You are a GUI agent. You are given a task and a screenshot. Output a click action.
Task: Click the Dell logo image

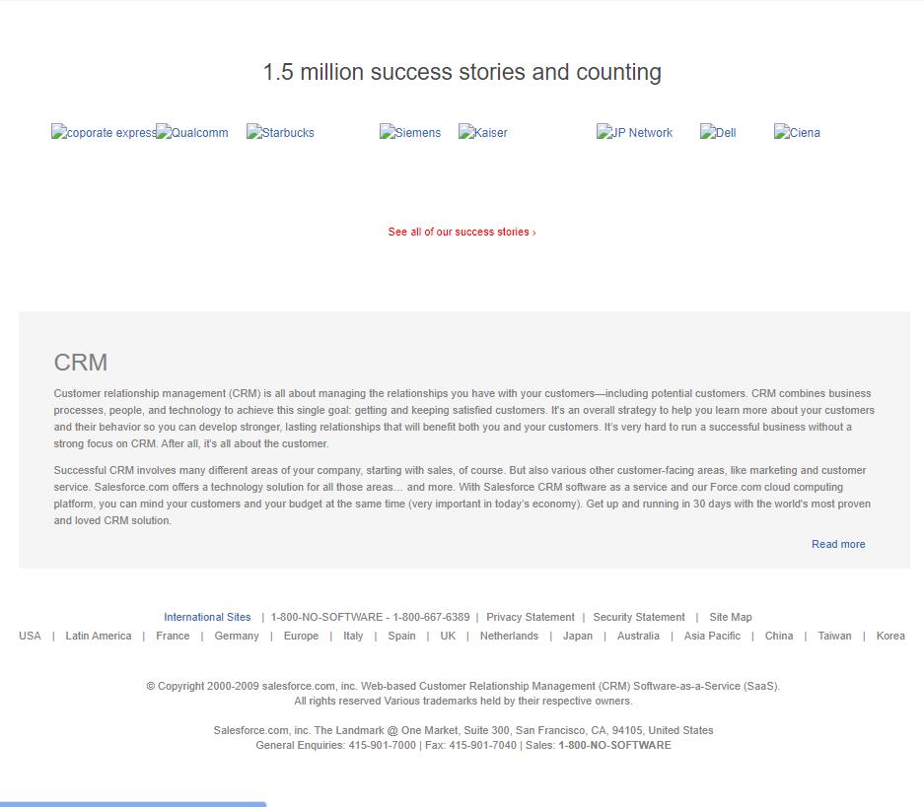point(718,133)
